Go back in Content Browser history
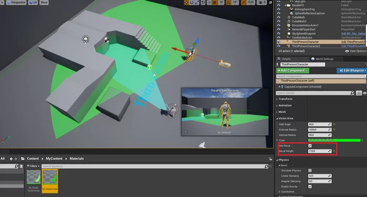Screen dimensions: 367x197 coord(11,159)
